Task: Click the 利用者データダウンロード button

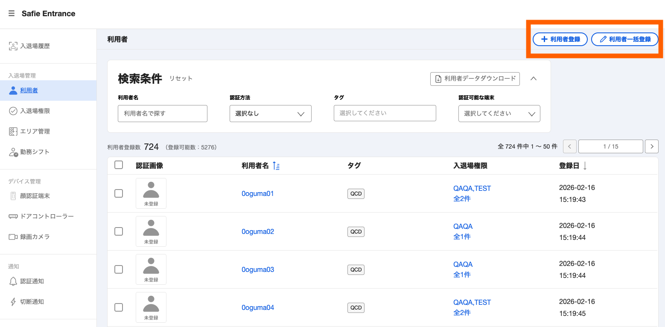Action: coord(475,79)
